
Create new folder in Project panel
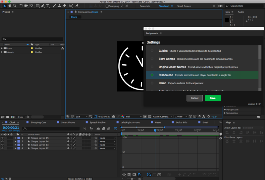(8, 117)
